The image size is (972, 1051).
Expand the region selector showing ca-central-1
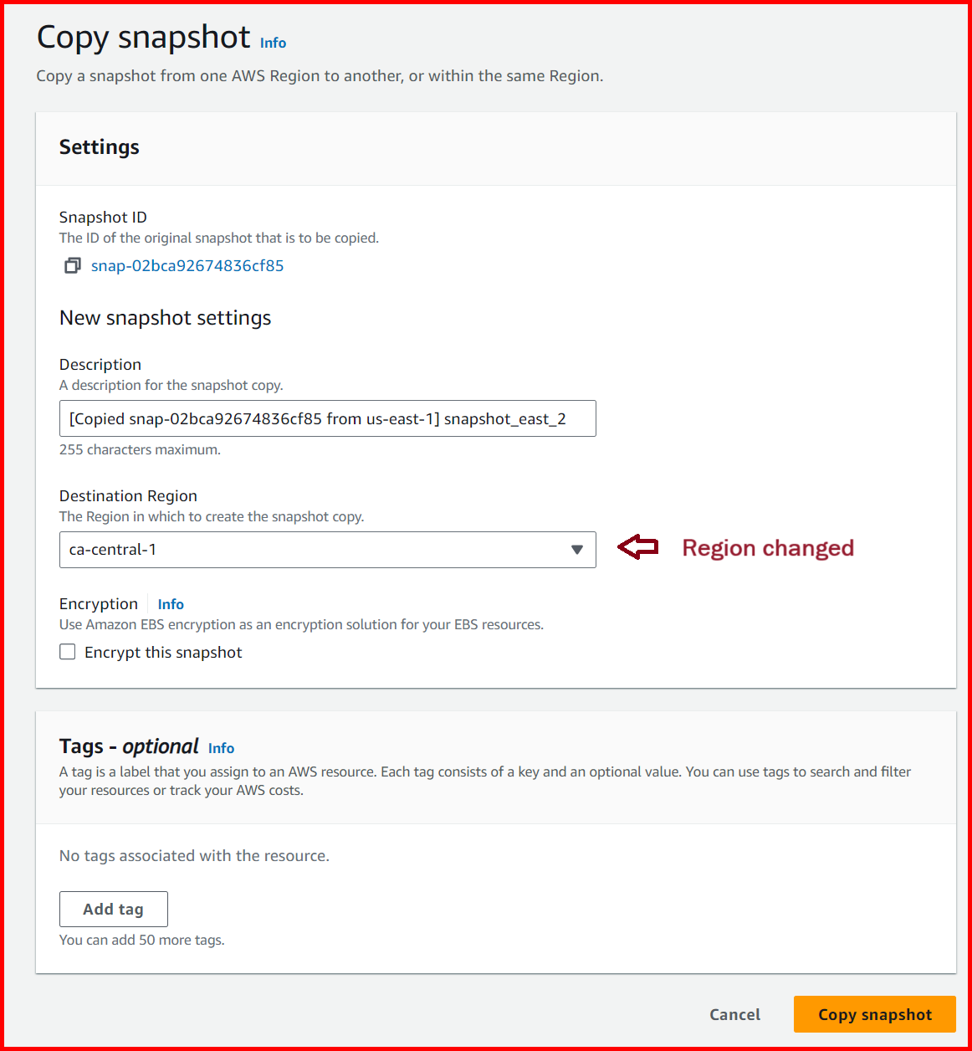click(x=327, y=550)
